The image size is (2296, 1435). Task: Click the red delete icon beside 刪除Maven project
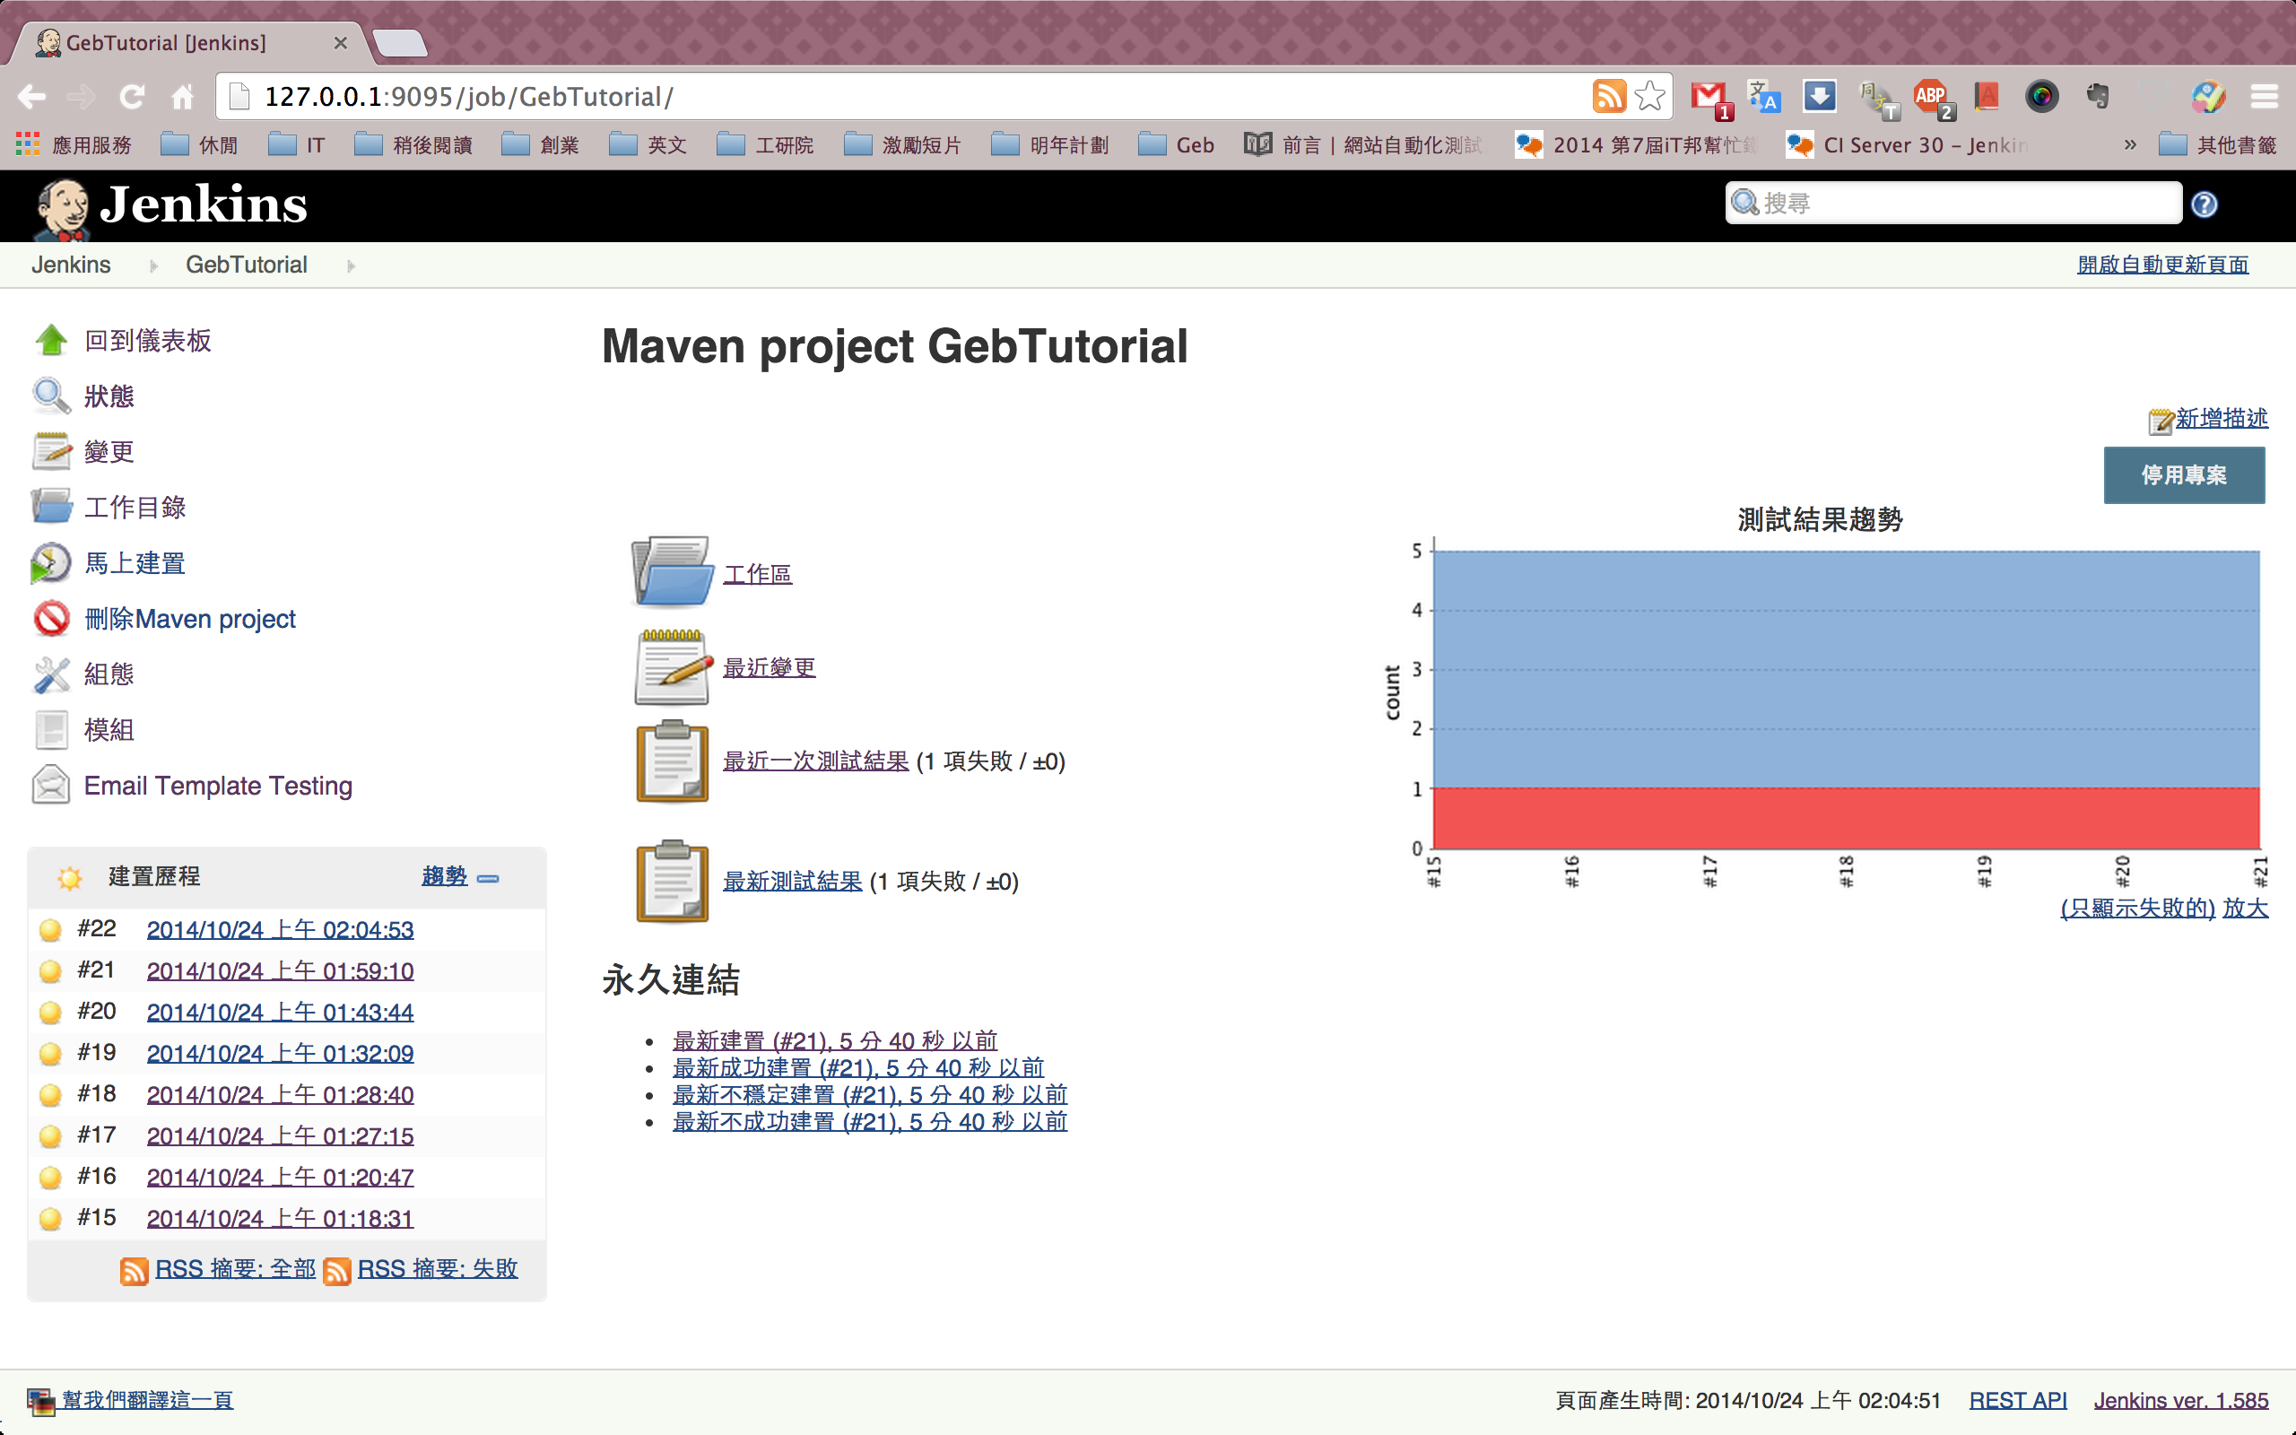pyautogui.click(x=51, y=619)
